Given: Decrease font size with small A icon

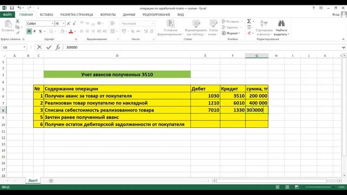Looking at the screenshot, I should click(74, 23).
